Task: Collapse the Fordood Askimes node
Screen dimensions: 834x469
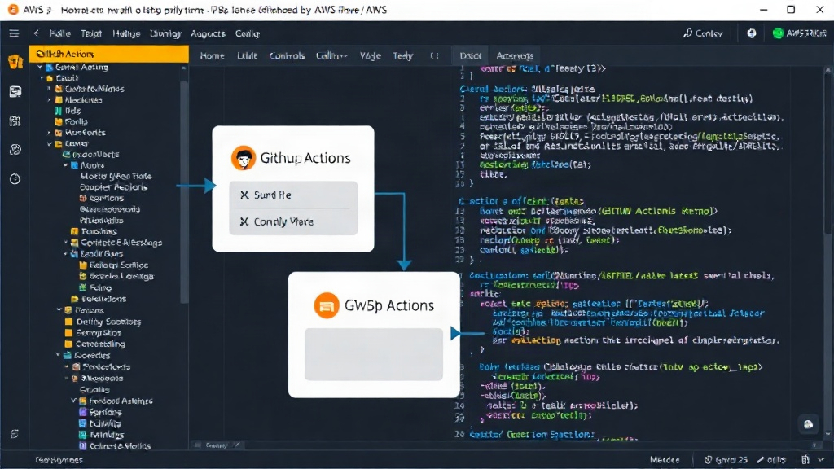Action: (73, 401)
